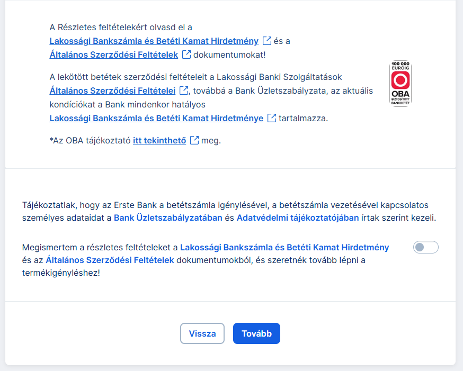463x371 pixels.
Task: Open external icon after first Kamat Hirdetmény link
Action: click(268, 41)
